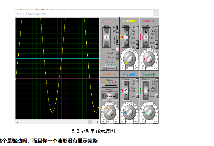Click the Channel A header label
Screen dimensions: 214x146
click(129, 21)
